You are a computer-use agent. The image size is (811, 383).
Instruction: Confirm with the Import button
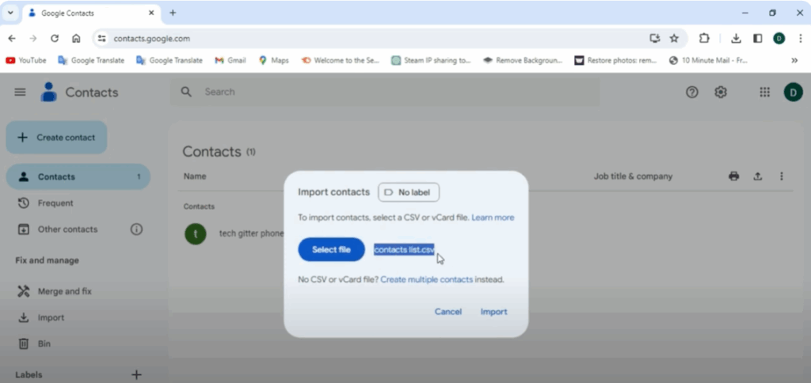(x=494, y=312)
